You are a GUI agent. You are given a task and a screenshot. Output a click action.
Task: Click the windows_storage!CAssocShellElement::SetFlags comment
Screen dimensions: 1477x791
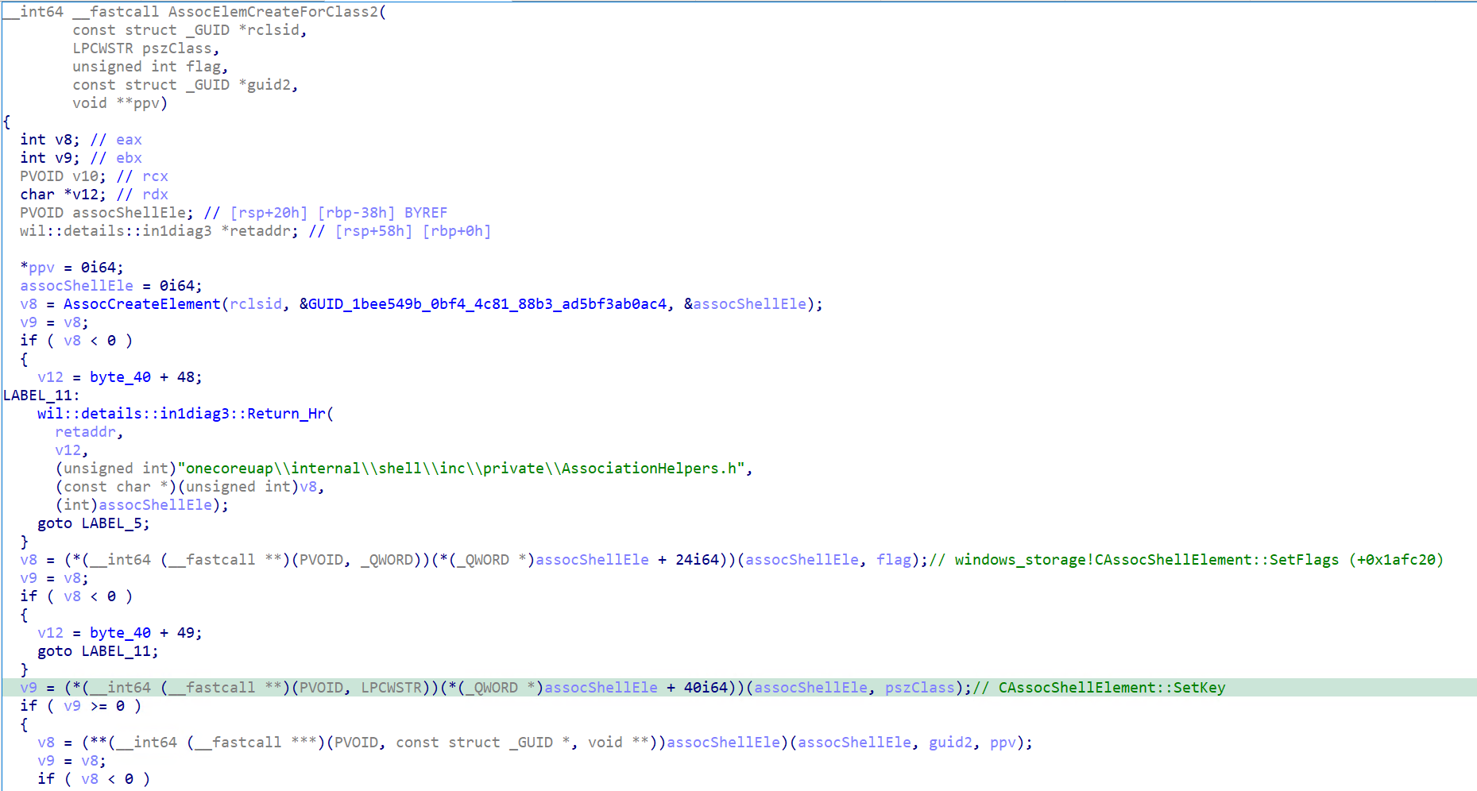tap(1198, 560)
